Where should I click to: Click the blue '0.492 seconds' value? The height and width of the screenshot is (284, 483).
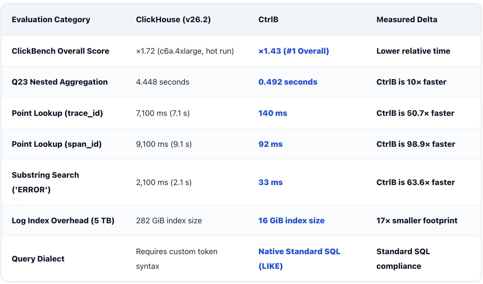288,82
